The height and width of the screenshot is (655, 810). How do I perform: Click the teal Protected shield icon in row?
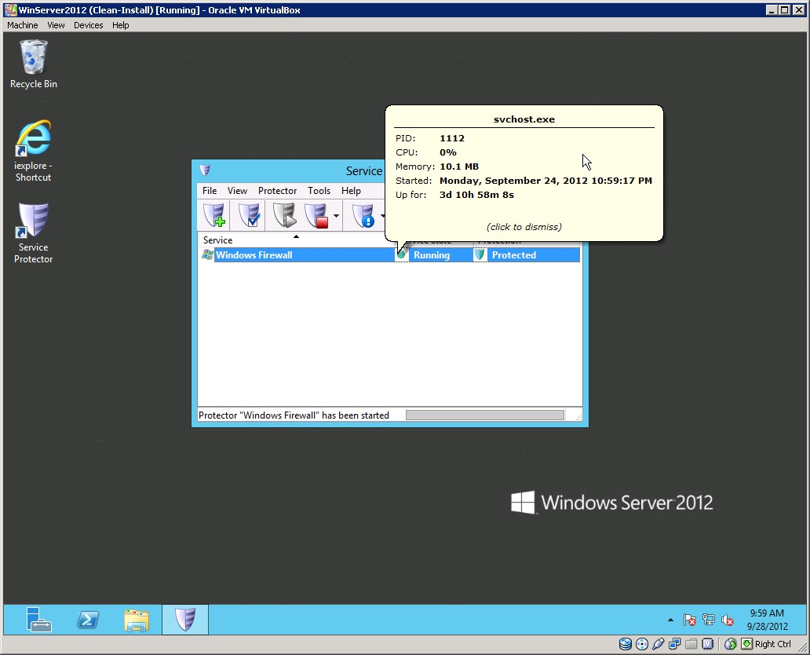(480, 255)
